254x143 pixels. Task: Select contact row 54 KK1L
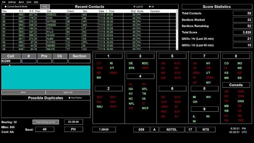pyautogui.click(x=89, y=28)
